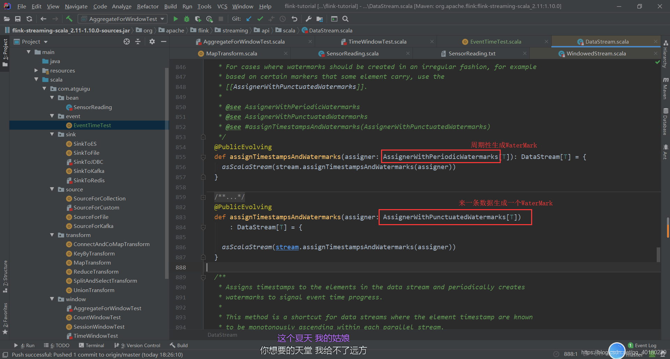Screen dimensions: 670x359
Task: Open the VCS menu
Action: point(222,6)
